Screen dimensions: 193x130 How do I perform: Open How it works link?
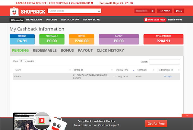(175, 20)
